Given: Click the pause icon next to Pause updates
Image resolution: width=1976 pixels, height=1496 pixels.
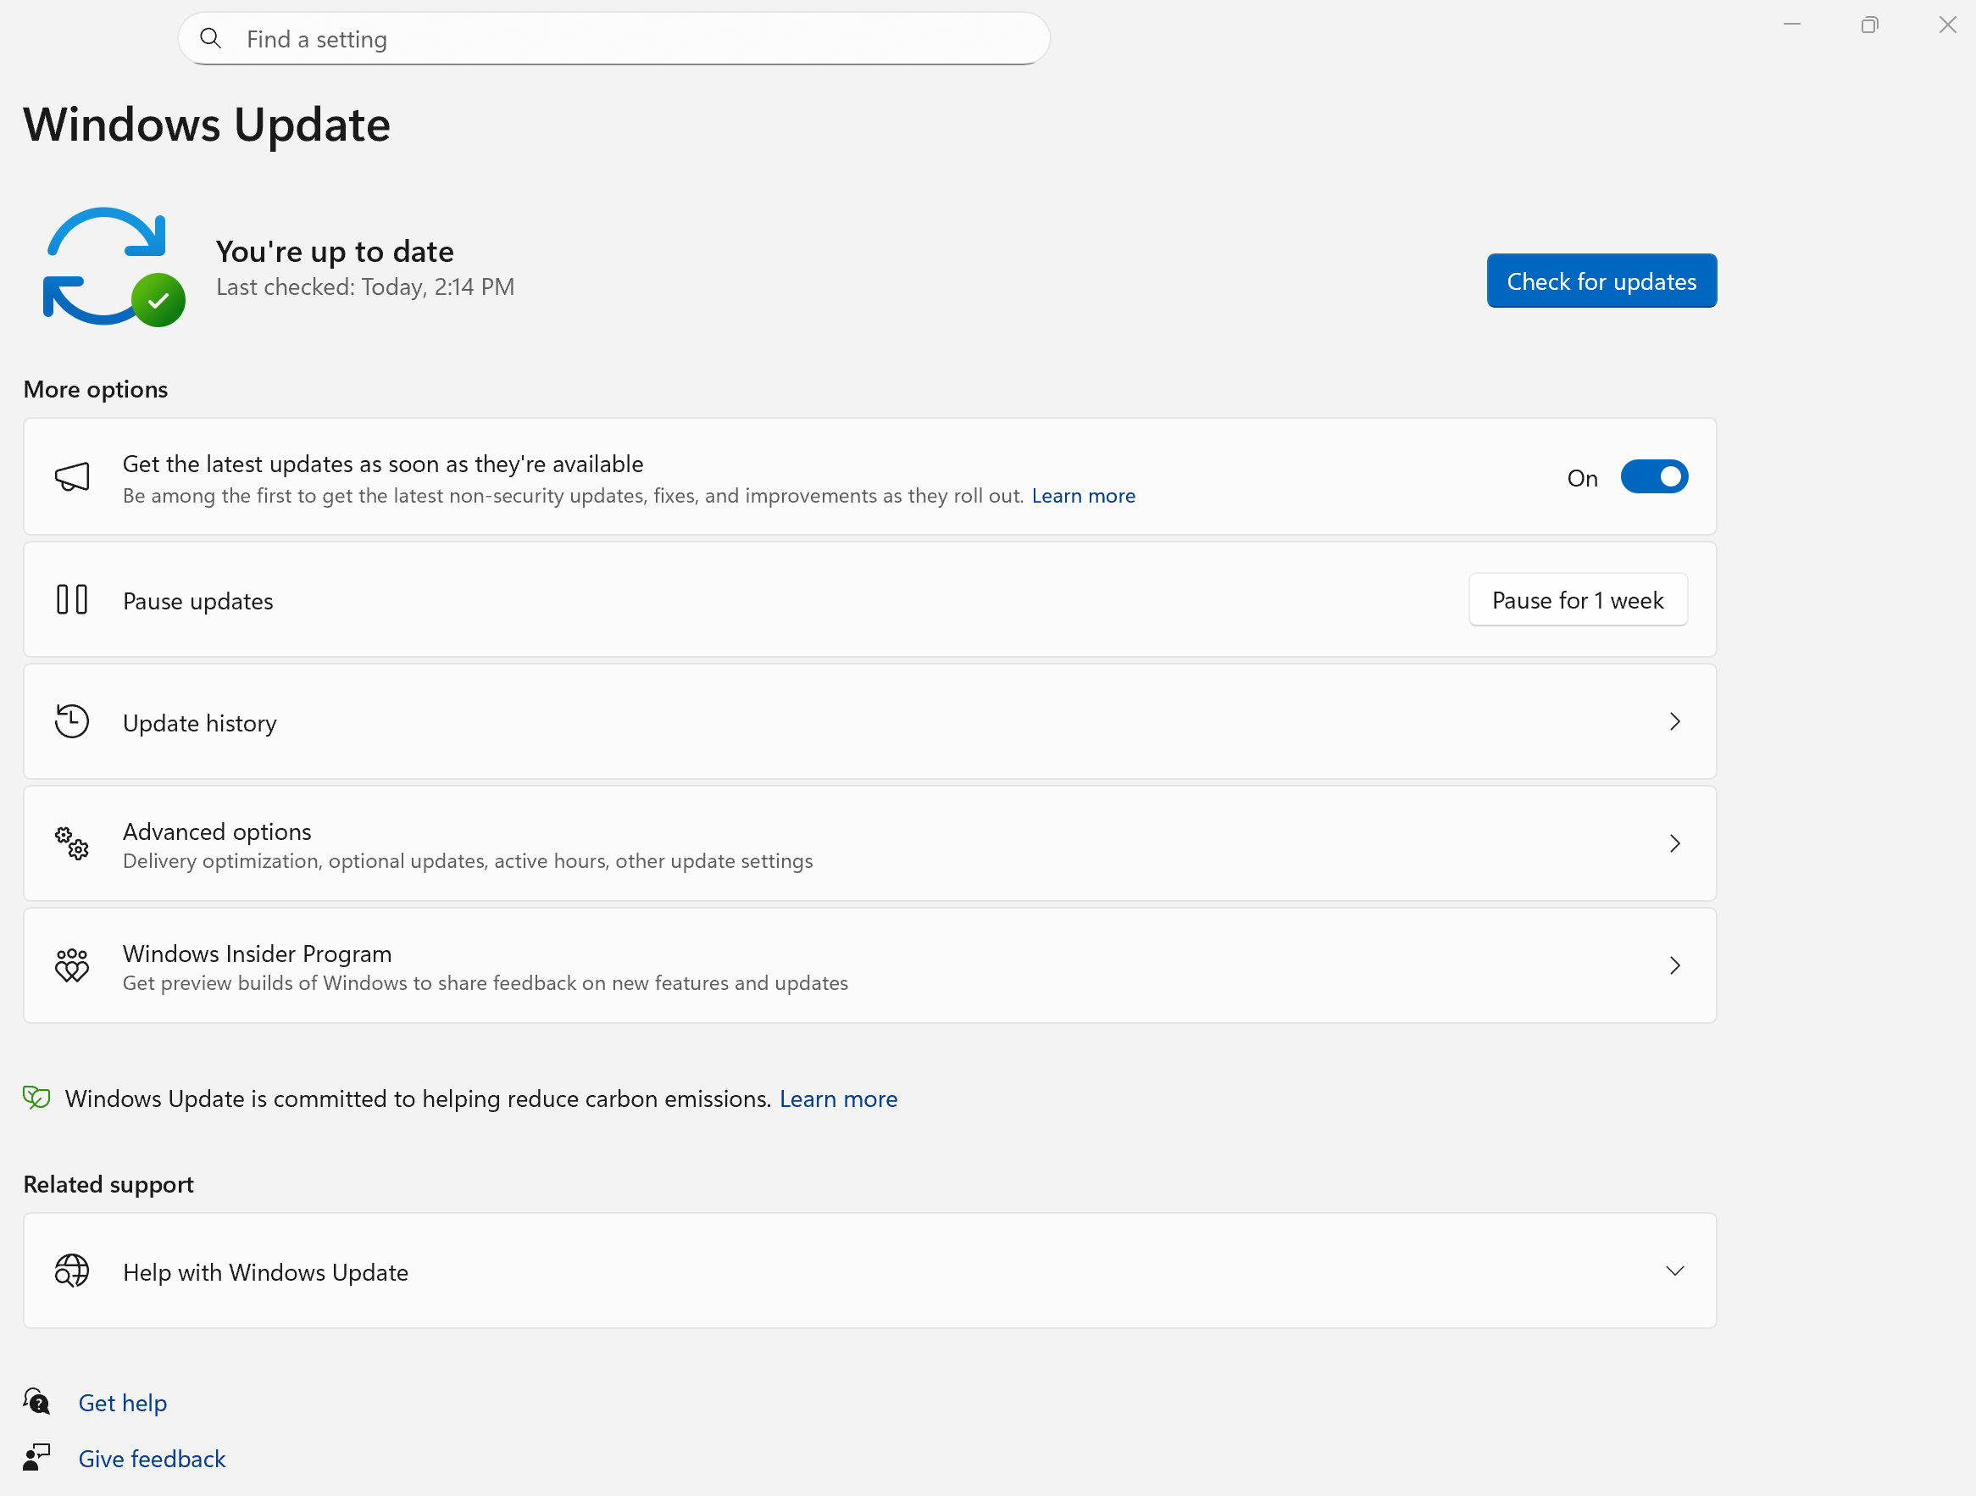Looking at the screenshot, I should 71,599.
